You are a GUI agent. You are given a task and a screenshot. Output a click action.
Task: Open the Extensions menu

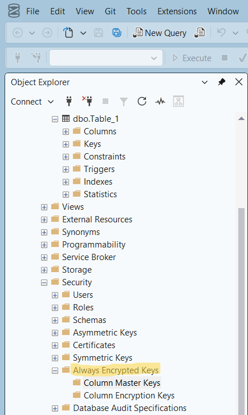tap(177, 11)
